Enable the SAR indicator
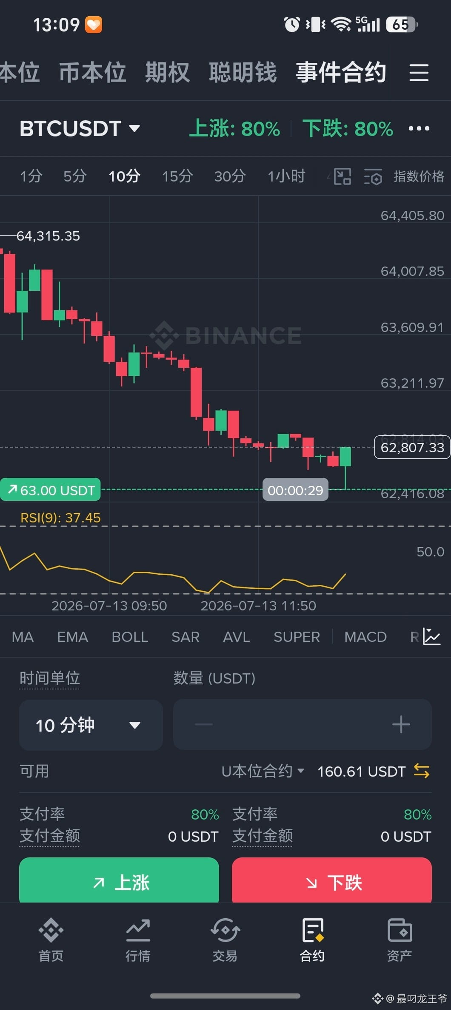The height and width of the screenshot is (1010, 451). point(186,637)
